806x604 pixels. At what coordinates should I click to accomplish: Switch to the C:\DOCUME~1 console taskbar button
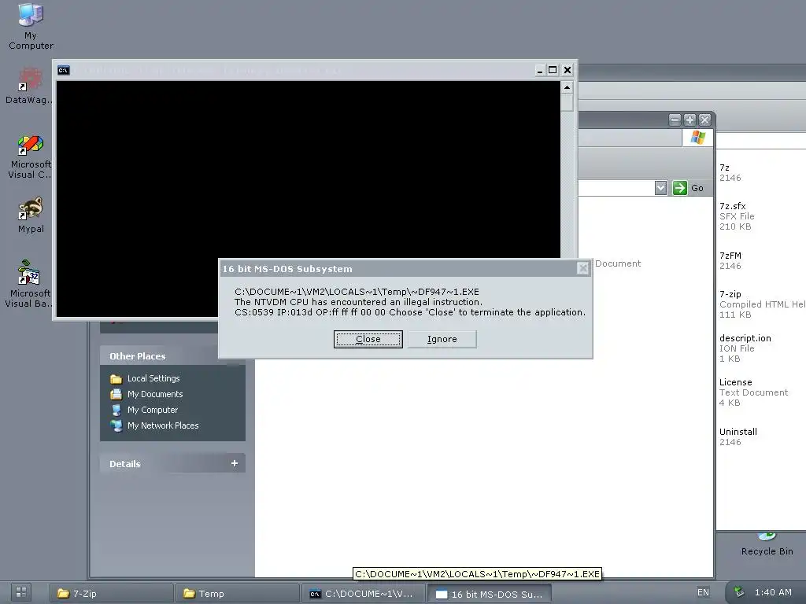pyautogui.click(x=363, y=593)
